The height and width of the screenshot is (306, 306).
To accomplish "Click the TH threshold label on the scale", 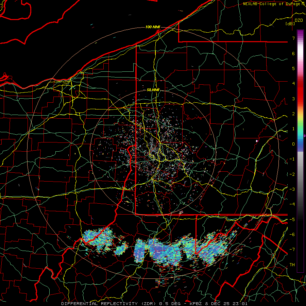I will 292,265.
